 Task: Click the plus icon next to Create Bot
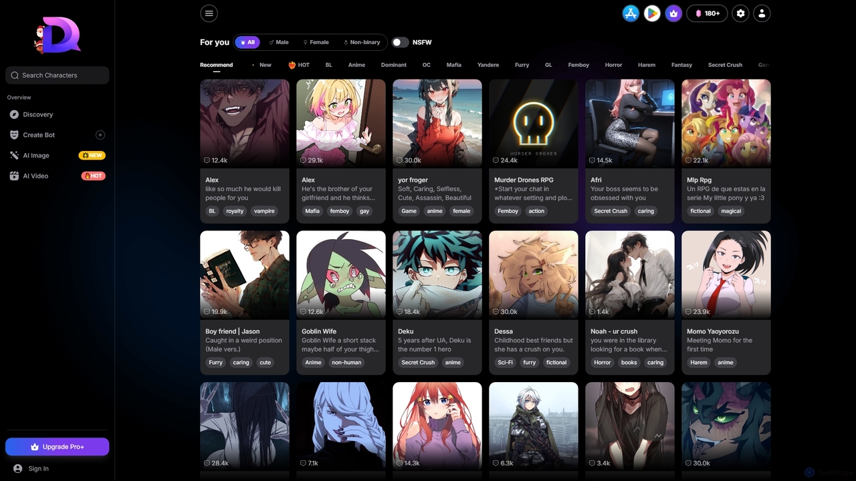click(x=100, y=135)
